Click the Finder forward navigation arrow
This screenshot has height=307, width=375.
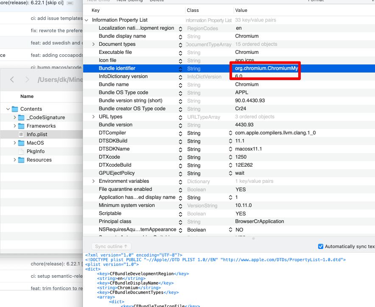coord(27,80)
